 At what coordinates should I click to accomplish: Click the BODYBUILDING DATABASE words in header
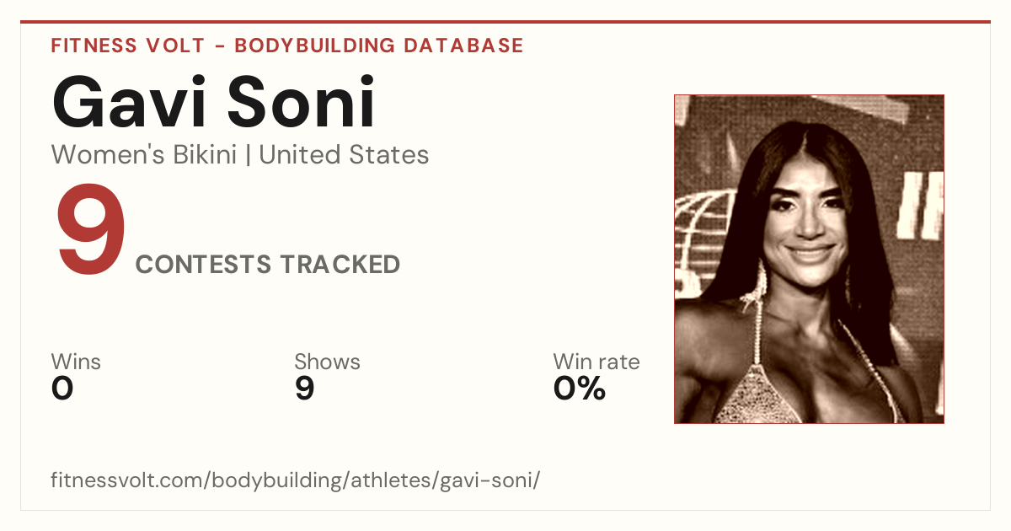(379, 46)
